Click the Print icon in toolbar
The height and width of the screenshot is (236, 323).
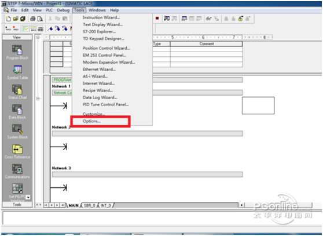pos(33,19)
